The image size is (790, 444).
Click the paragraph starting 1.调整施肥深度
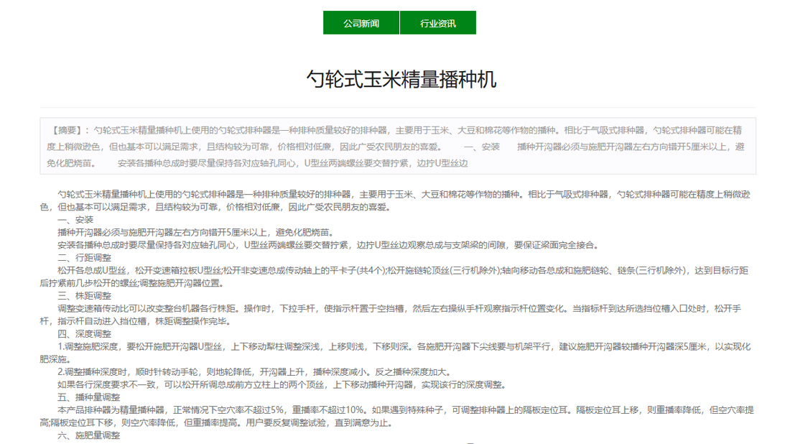(396, 353)
